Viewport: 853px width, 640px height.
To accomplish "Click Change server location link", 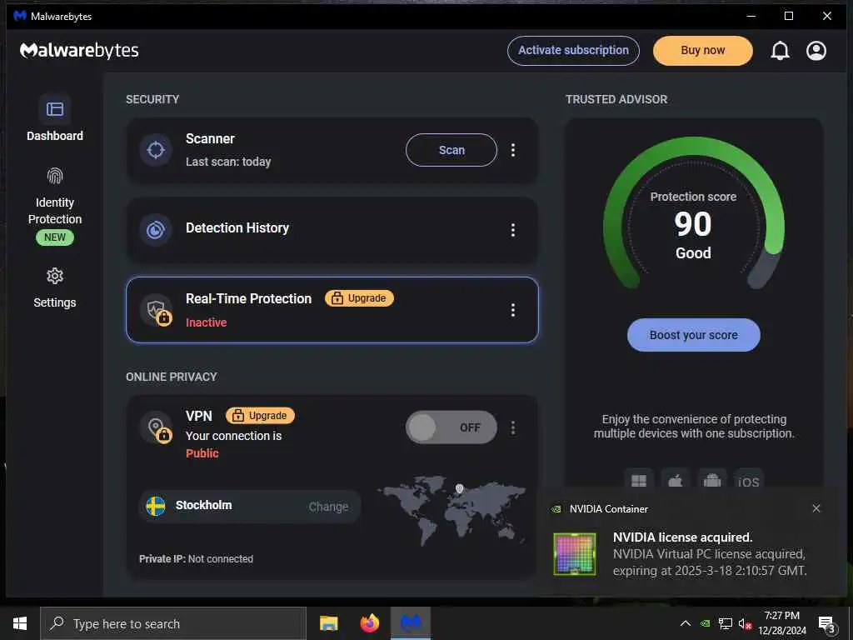I will 328,507.
